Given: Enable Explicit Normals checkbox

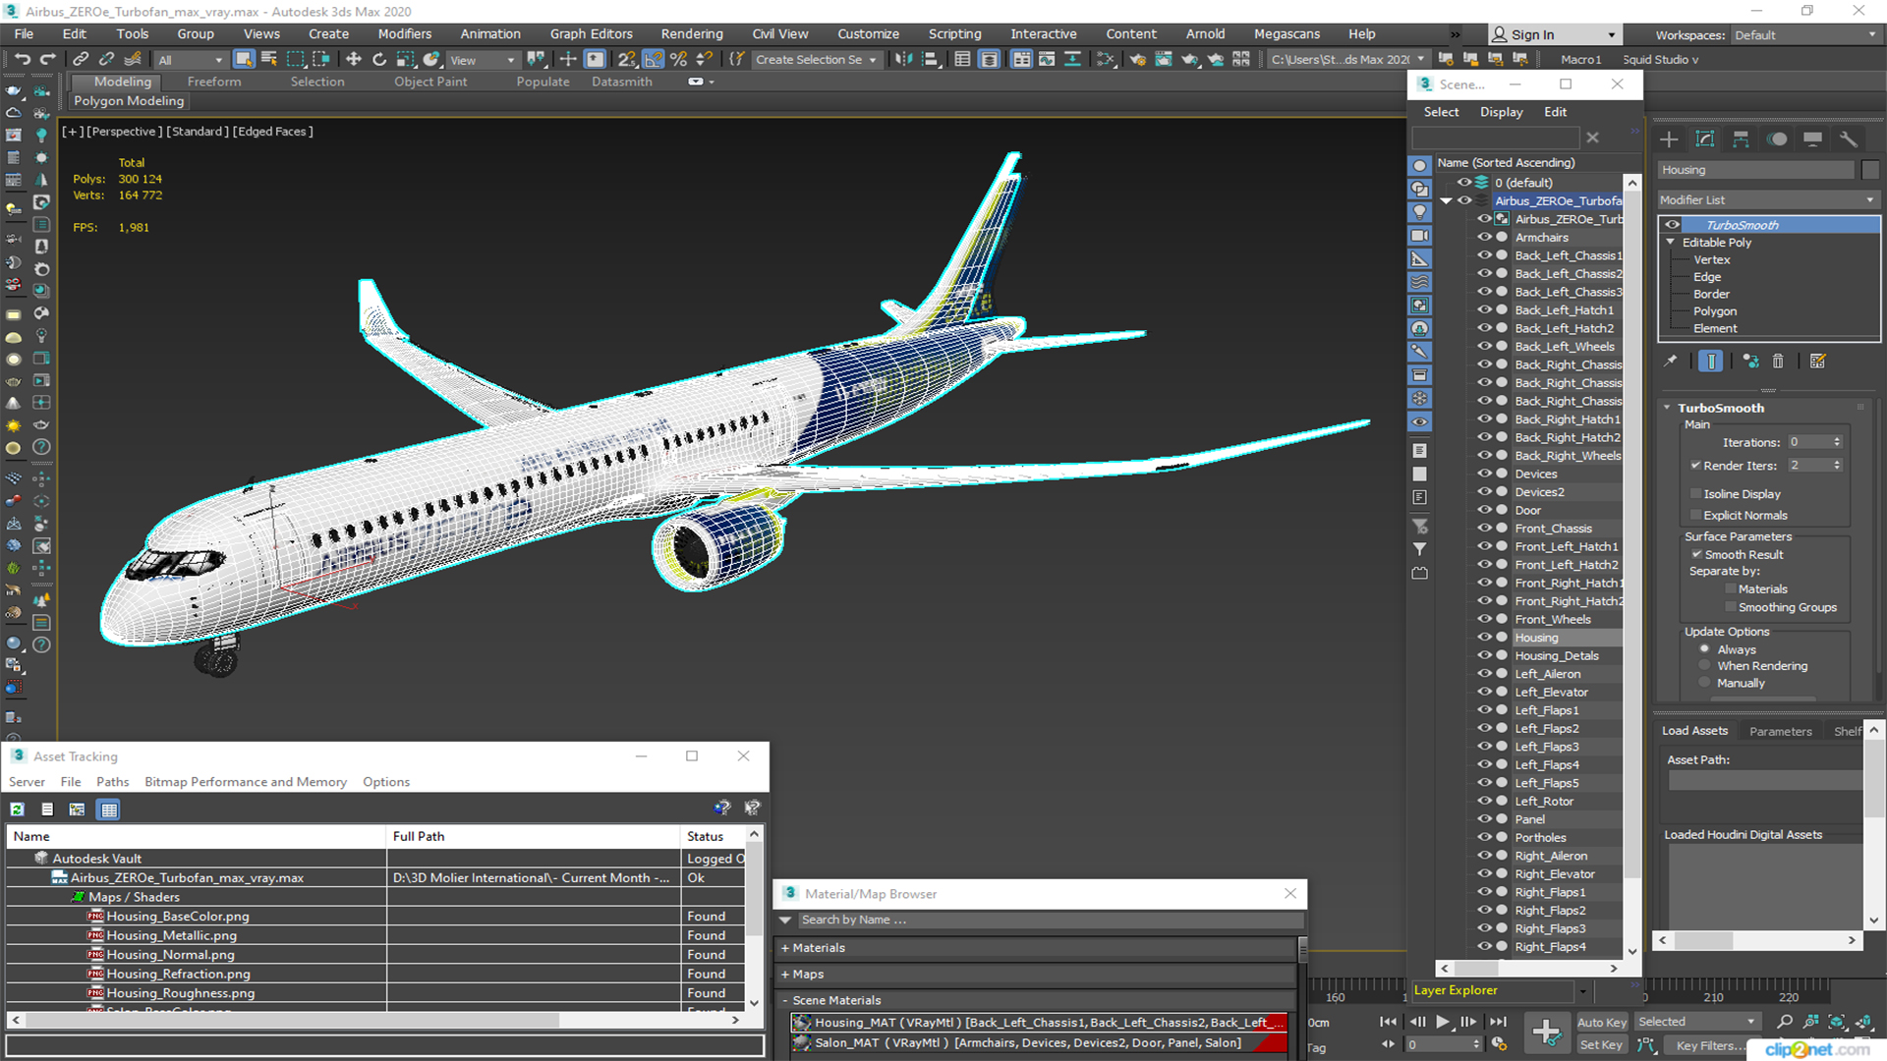Looking at the screenshot, I should [1695, 516].
